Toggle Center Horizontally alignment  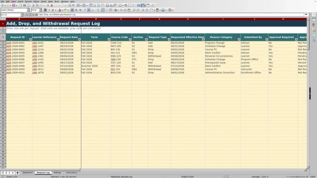coord(76,10)
